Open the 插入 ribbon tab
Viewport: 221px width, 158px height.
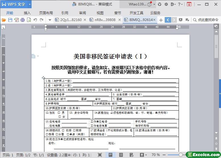coord(27,13)
